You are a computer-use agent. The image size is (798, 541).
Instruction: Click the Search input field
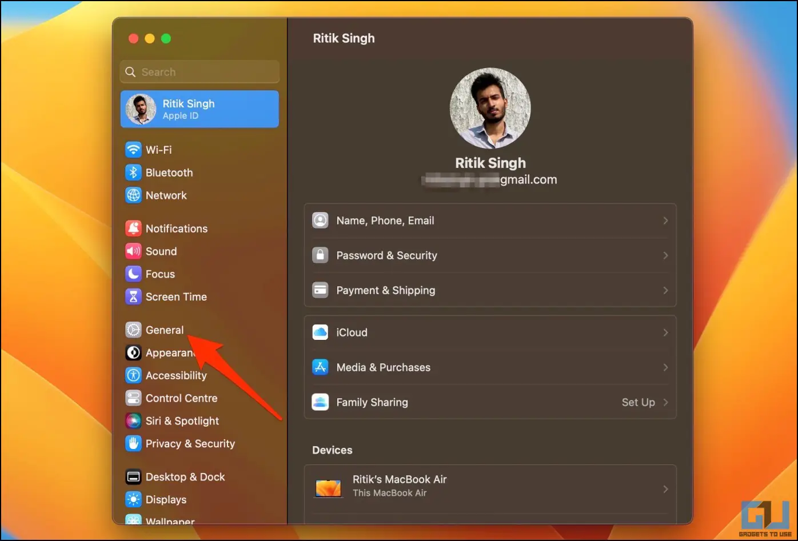(x=199, y=72)
